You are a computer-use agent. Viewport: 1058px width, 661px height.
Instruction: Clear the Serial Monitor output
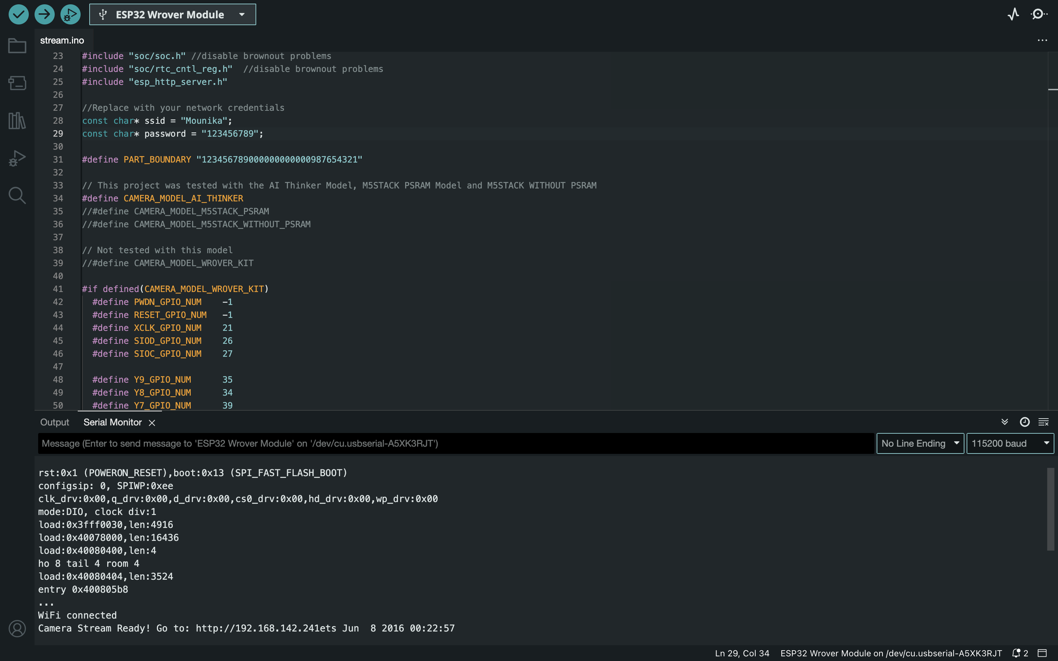(x=1043, y=422)
